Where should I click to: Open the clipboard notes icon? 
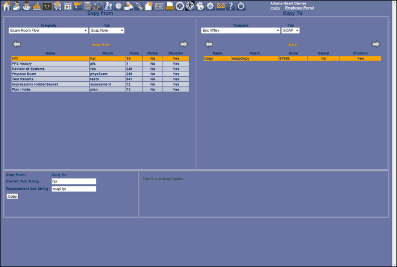point(88,6)
